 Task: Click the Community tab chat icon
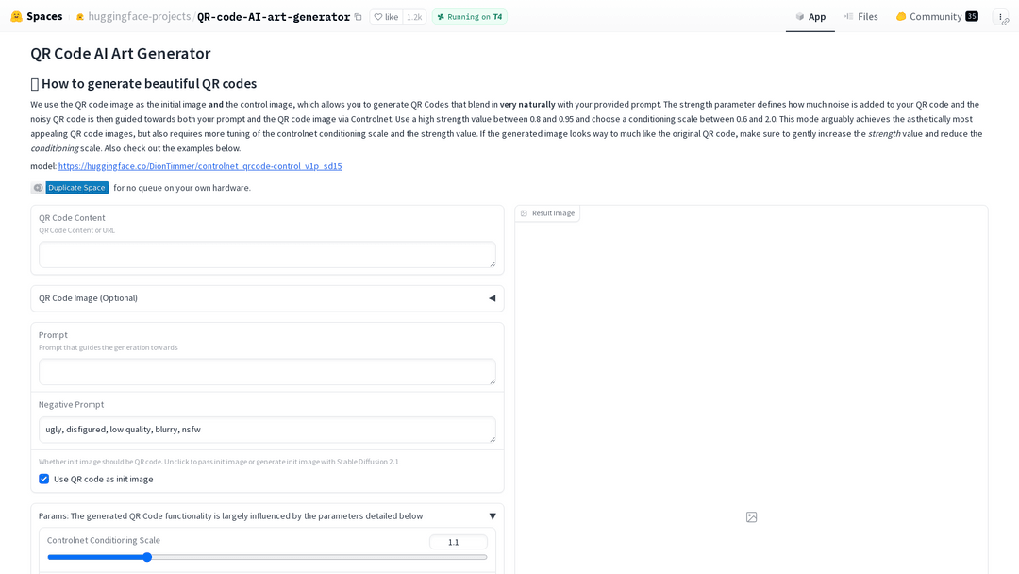pyautogui.click(x=901, y=17)
